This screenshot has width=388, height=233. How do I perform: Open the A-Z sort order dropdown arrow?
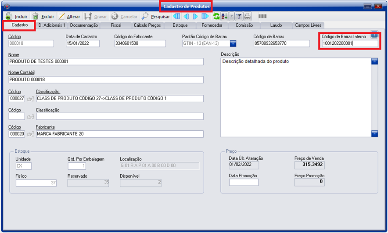click(x=231, y=17)
